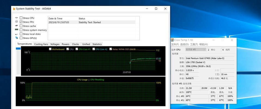Click the Intel Pentium Gold G7400 model field

tap(210, 58)
